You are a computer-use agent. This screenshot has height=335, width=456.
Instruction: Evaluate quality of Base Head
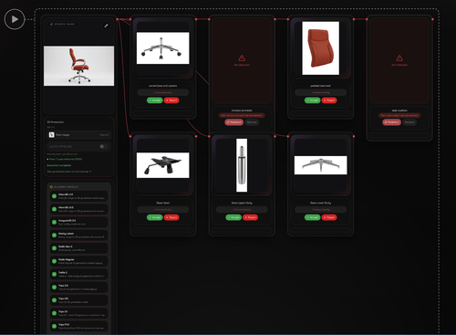click(163, 210)
